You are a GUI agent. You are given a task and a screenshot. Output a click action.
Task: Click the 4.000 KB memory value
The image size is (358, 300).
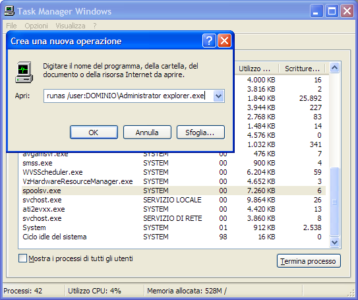[261, 80]
